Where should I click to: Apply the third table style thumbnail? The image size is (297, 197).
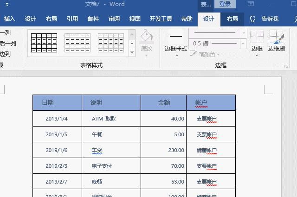[111, 43]
